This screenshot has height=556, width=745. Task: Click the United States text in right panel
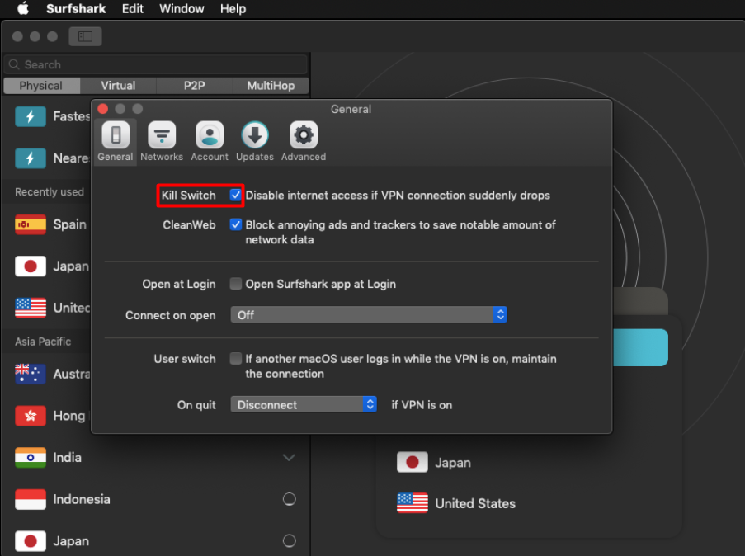point(475,503)
